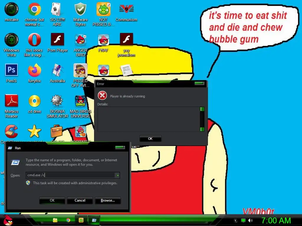Select the 'NOT PISSED B...' green pig icon
The height and width of the screenshot is (226, 302).
pyautogui.click(x=104, y=9)
